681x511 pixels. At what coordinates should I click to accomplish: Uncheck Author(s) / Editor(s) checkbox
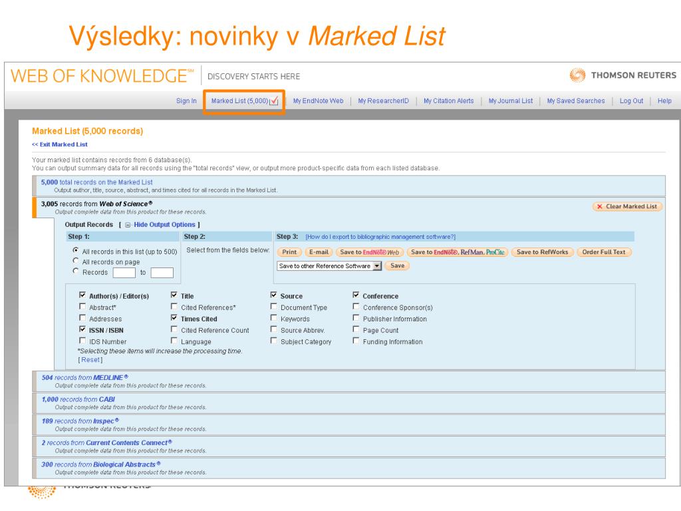[x=82, y=295]
